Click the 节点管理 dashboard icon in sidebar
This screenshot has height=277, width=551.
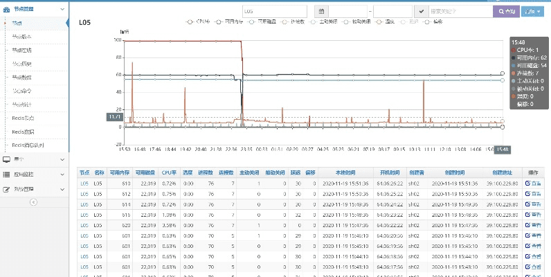tap(8, 9)
